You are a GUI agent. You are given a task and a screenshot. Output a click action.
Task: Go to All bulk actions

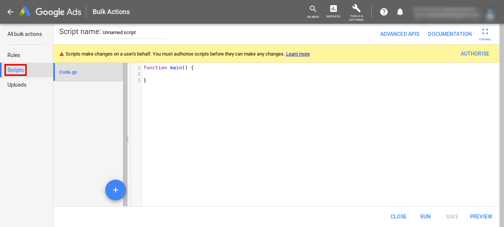[24, 34]
